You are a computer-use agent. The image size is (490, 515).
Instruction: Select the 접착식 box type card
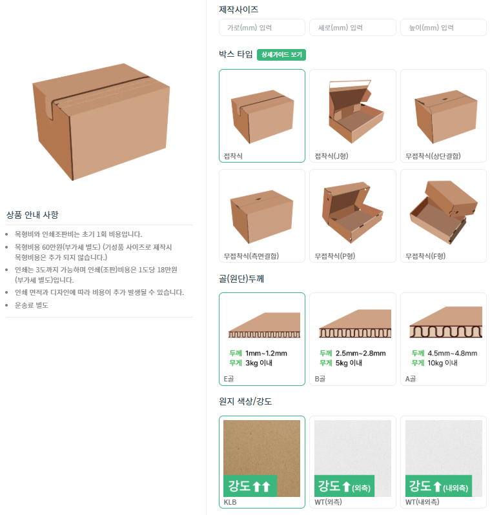click(x=262, y=116)
